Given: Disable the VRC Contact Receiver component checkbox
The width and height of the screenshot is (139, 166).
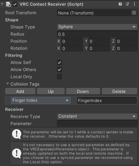Looking at the screenshot, I should tap(15, 4).
